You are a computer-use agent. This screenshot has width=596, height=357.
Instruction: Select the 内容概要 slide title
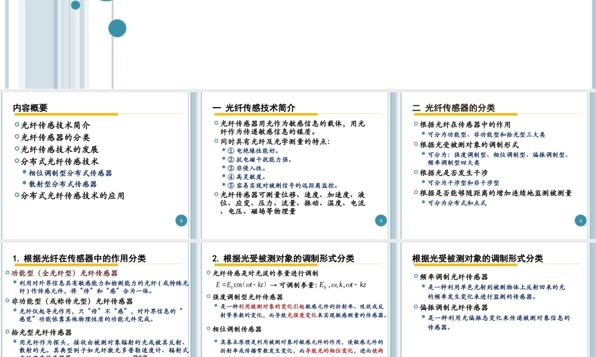click(x=30, y=108)
